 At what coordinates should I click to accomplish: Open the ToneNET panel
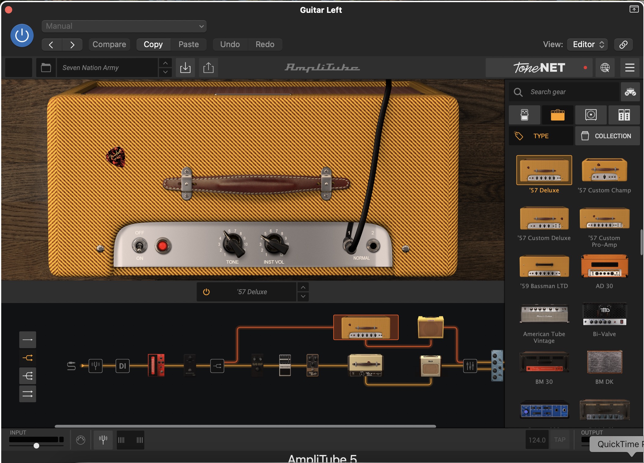pos(539,68)
